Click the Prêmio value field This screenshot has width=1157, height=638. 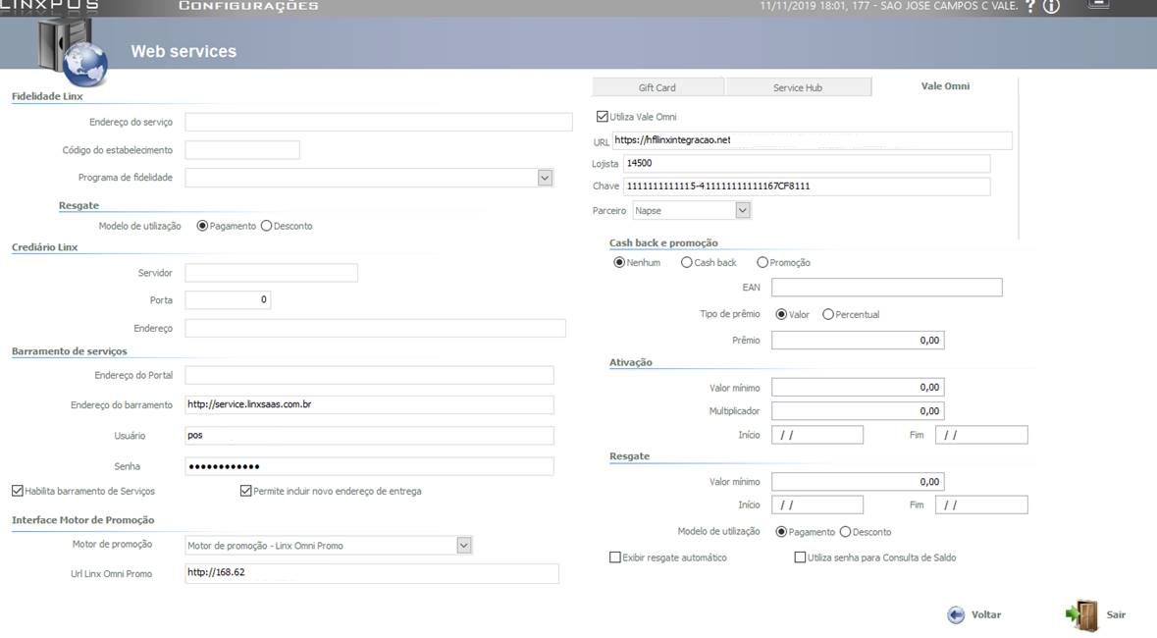pos(858,341)
